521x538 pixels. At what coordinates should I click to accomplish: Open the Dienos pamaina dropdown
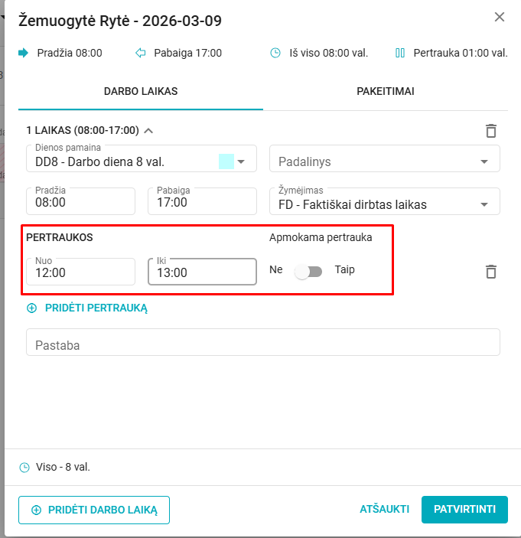(x=241, y=161)
